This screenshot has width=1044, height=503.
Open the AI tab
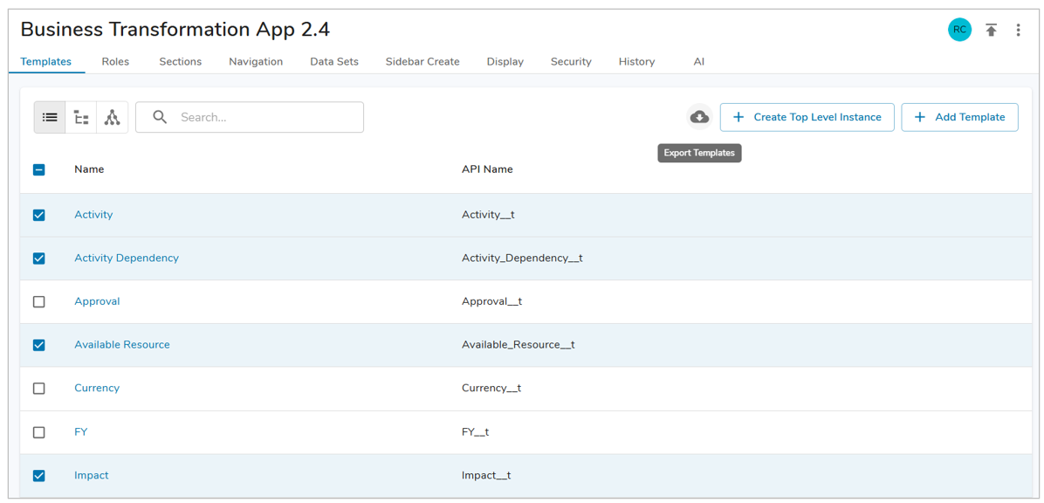pos(698,62)
